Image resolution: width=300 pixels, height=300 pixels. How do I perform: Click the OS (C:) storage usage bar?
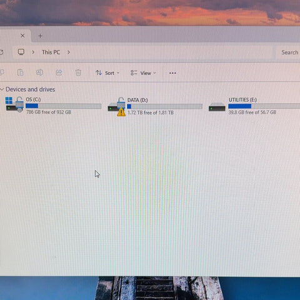[63, 106]
